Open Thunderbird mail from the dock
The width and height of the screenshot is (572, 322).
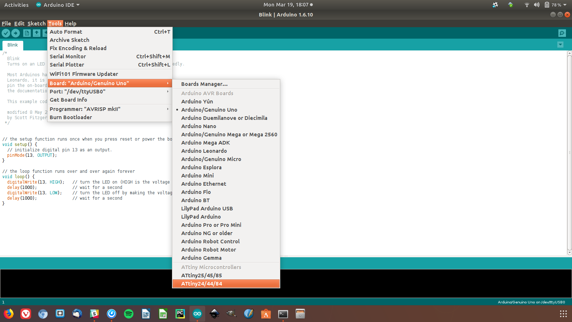77,314
